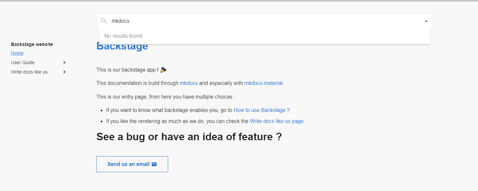Click the See a bug heading
The image size is (478, 191).
[x=189, y=137]
